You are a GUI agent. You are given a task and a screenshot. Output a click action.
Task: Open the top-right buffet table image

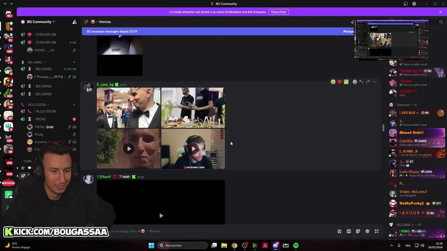tap(193, 108)
